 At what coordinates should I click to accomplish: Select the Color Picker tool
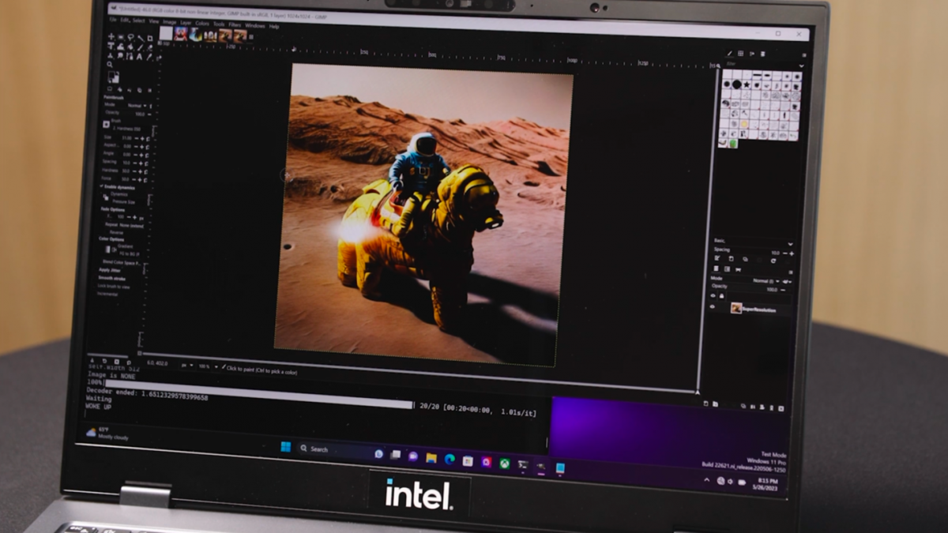[149, 57]
